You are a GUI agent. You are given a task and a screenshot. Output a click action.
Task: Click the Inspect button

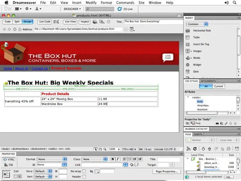point(85,22)
